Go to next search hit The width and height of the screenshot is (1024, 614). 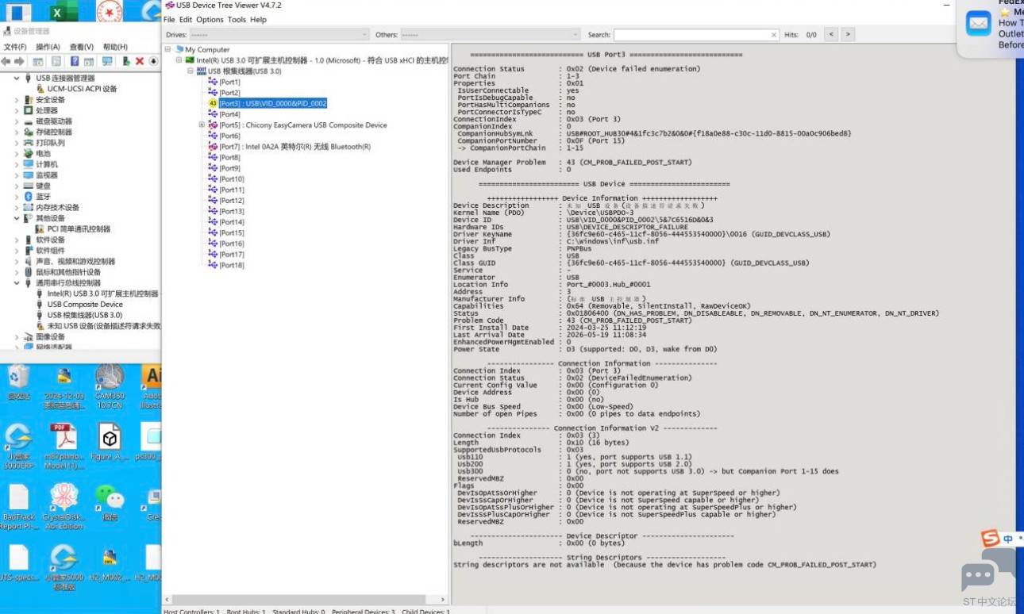click(x=848, y=35)
